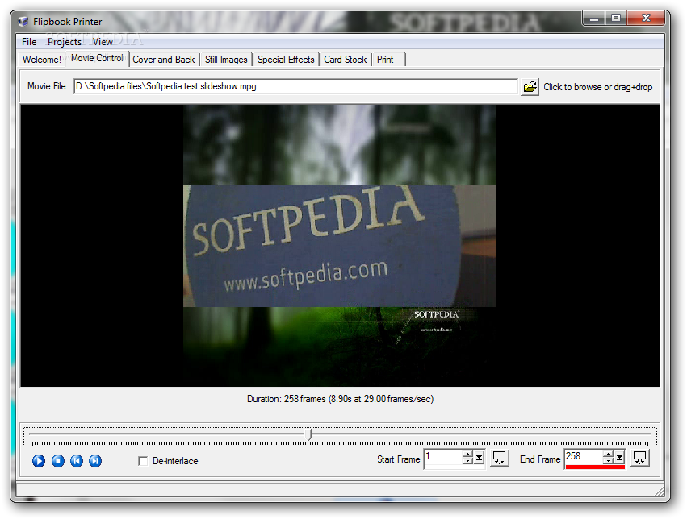The width and height of the screenshot is (687, 519).
Task: Open the File menu
Action: tap(29, 42)
